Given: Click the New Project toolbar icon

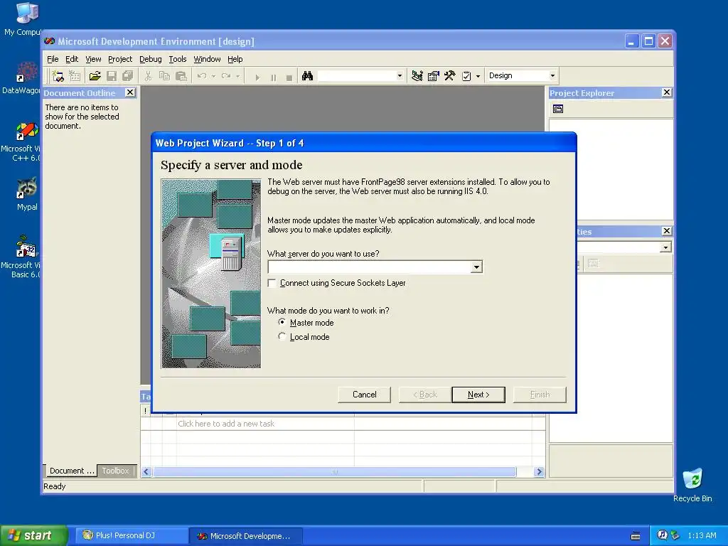Looking at the screenshot, I should [58, 75].
